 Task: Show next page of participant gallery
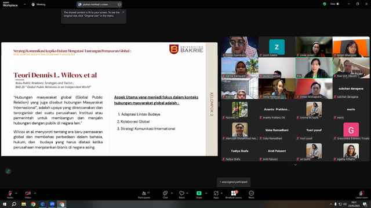[295, 165]
